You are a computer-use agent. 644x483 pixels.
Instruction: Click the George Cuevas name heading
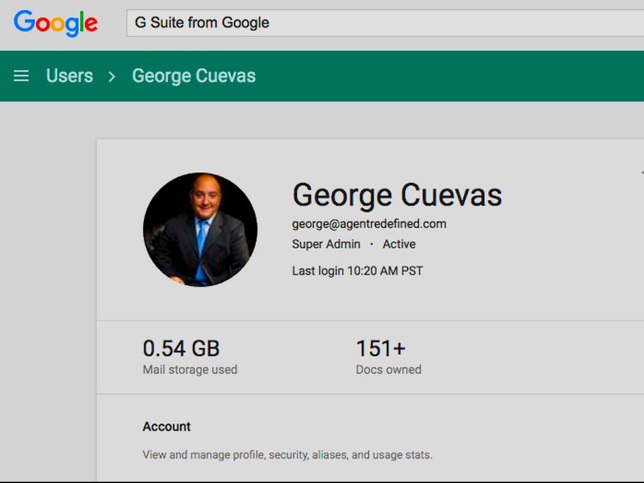[397, 195]
